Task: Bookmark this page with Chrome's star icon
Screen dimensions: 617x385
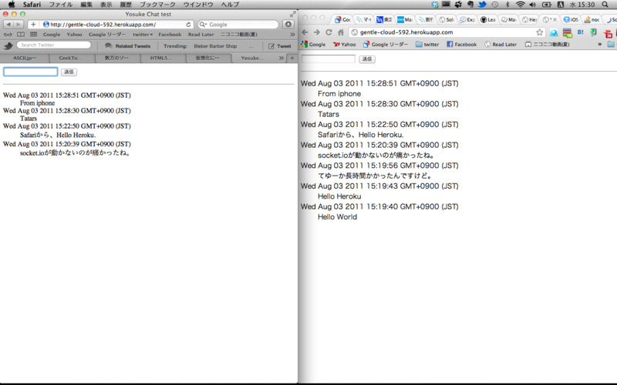Action: click(x=539, y=32)
